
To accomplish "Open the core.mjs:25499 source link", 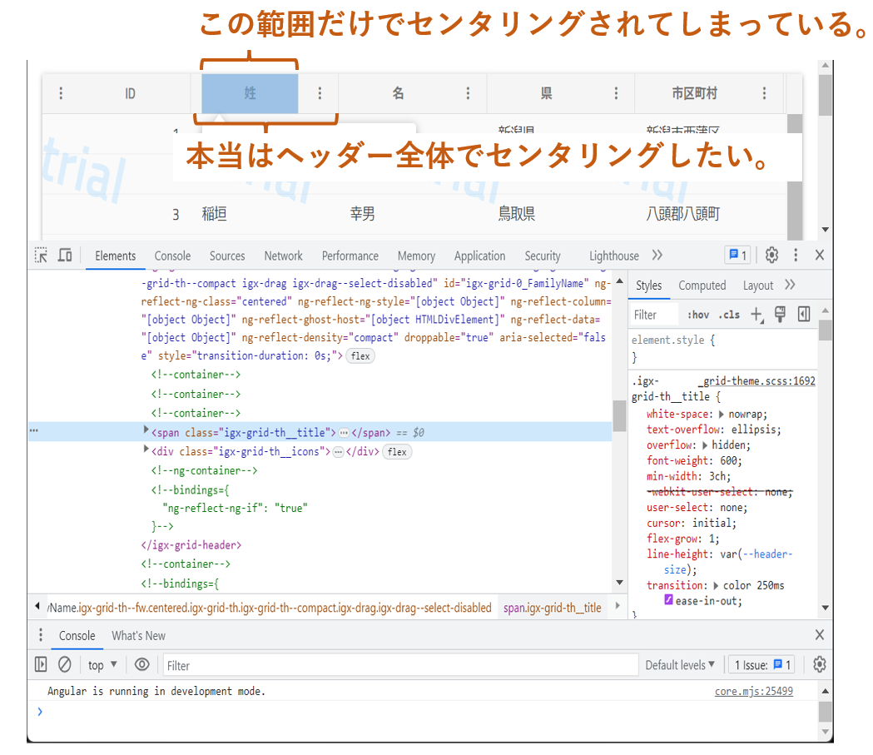I will (753, 692).
